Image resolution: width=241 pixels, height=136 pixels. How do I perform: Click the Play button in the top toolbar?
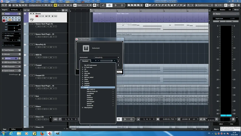pyautogui.click(x=115, y=5)
